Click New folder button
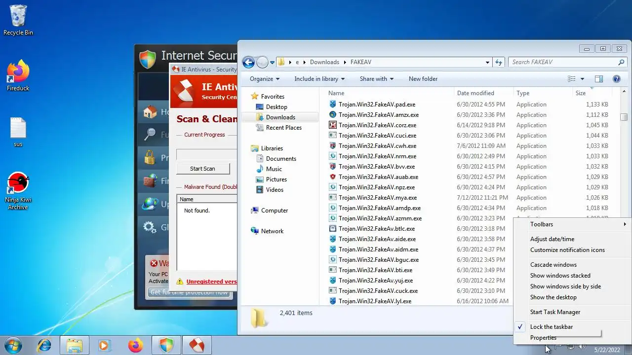 pos(423,79)
